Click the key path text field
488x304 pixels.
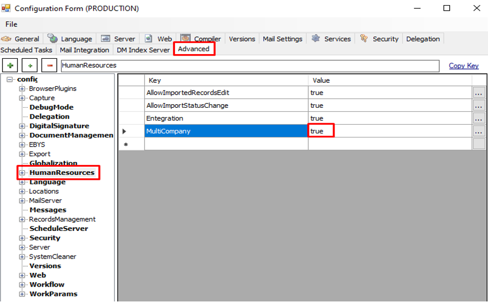(249, 66)
